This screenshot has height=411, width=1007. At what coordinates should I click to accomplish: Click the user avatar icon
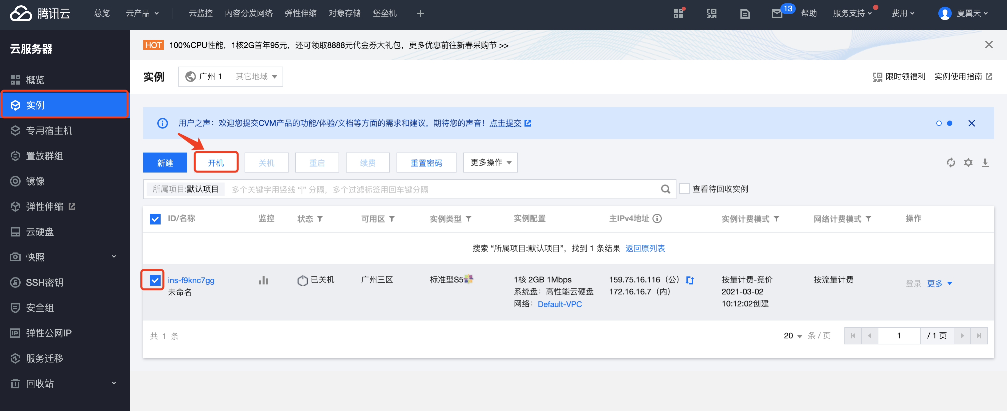944,14
